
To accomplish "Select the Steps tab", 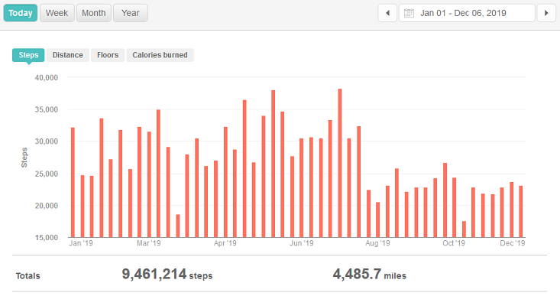I will 28,55.
